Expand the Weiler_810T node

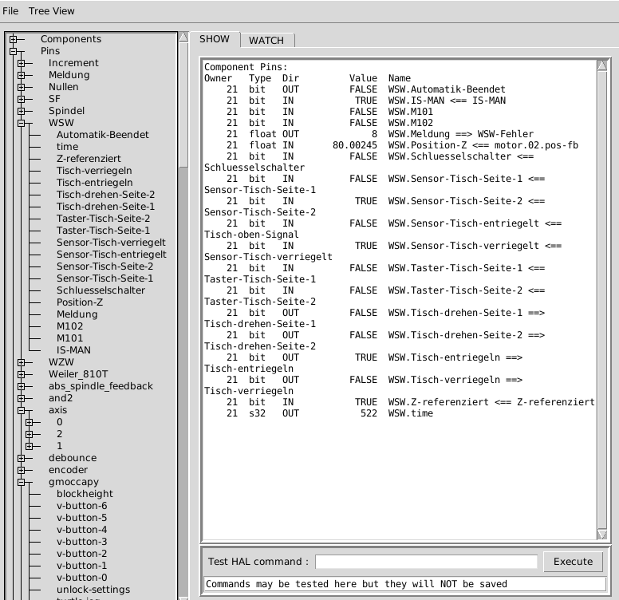point(21,374)
